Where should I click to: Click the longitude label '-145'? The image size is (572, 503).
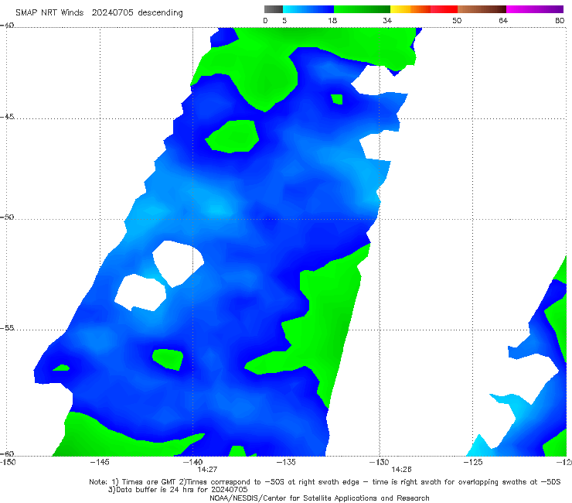click(100, 463)
